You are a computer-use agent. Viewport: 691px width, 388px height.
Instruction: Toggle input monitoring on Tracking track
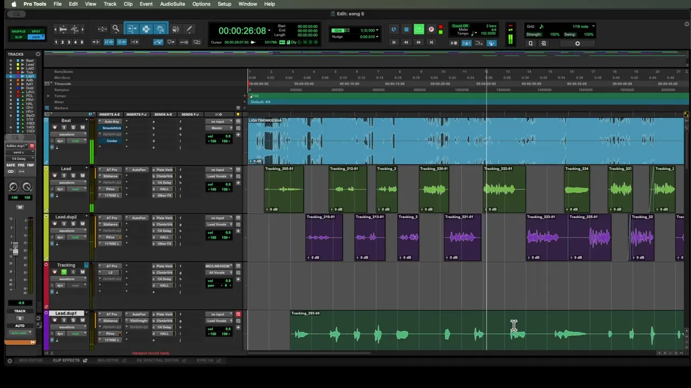point(64,272)
